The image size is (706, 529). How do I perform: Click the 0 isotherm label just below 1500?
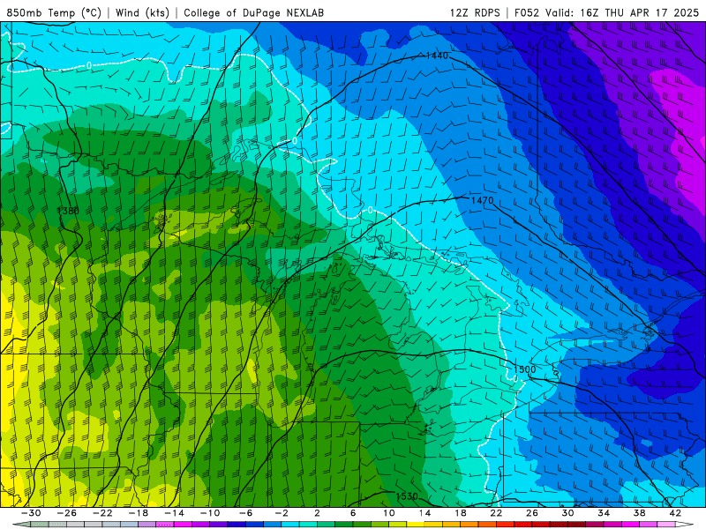tap(515, 379)
